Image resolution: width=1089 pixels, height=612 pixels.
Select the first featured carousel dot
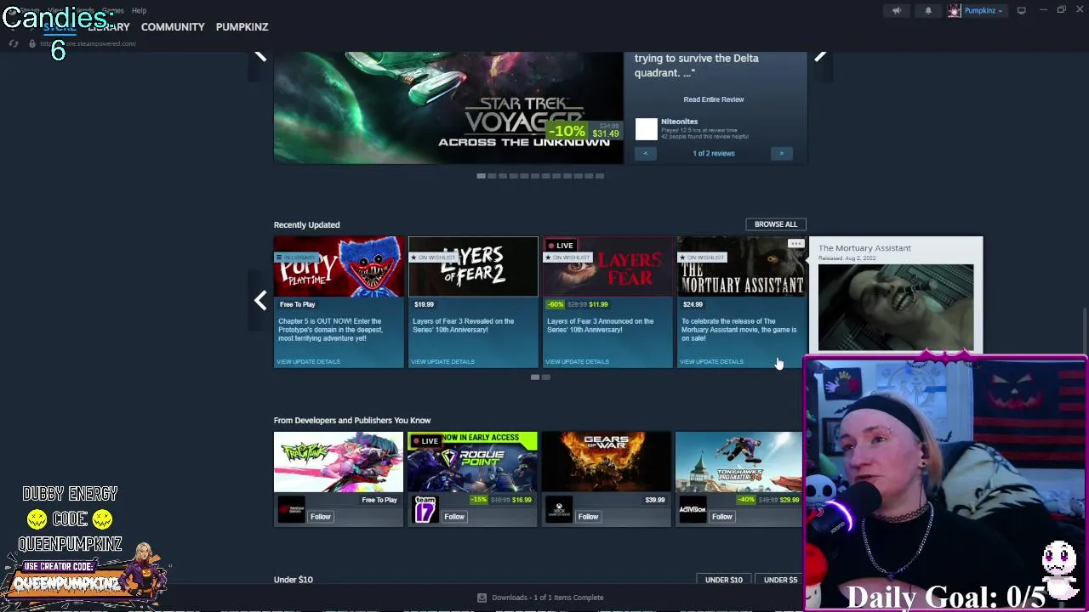(x=481, y=176)
